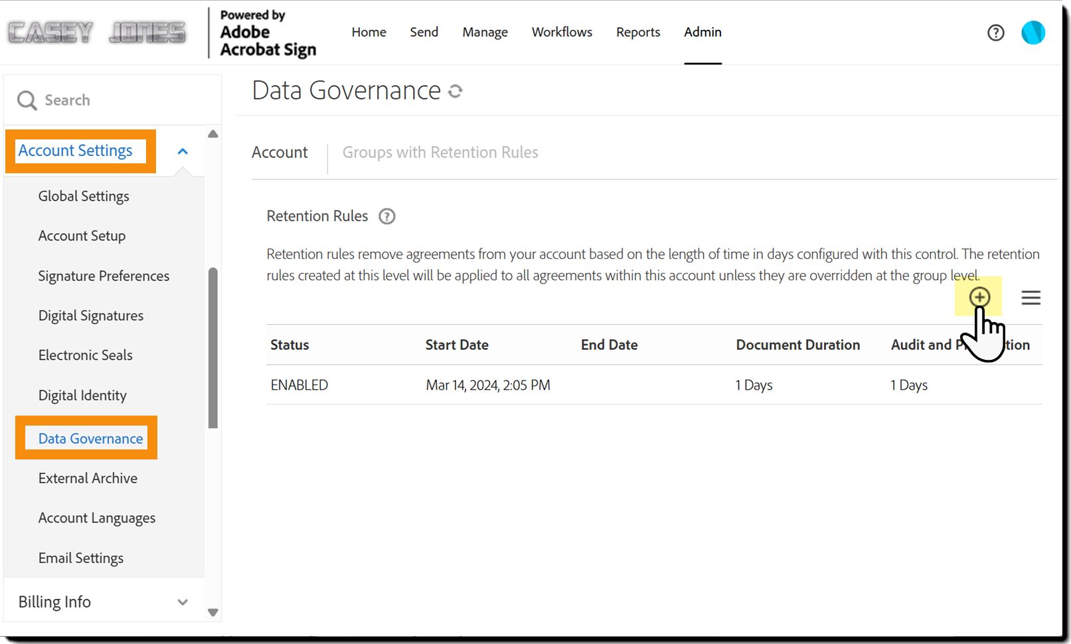Open the Workflows menu
This screenshot has width=1071, height=644.
pyautogui.click(x=561, y=33)
